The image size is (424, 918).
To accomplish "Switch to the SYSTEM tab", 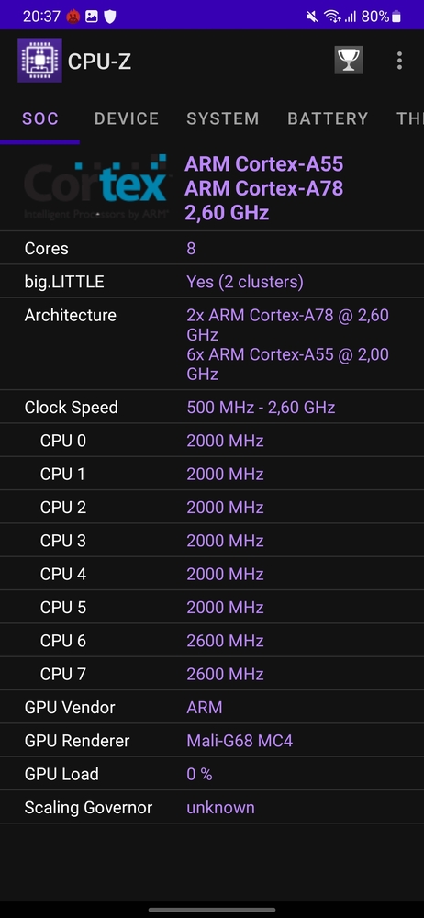I will click(x=222, y=118).
